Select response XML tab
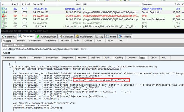This screenshot has height=112, width=184. pos(164,58)
